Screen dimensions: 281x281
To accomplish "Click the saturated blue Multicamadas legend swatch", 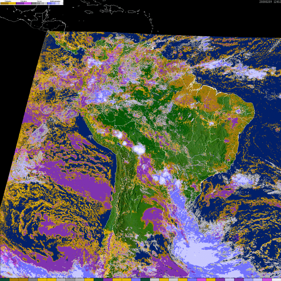I will [x=49, y=3].
